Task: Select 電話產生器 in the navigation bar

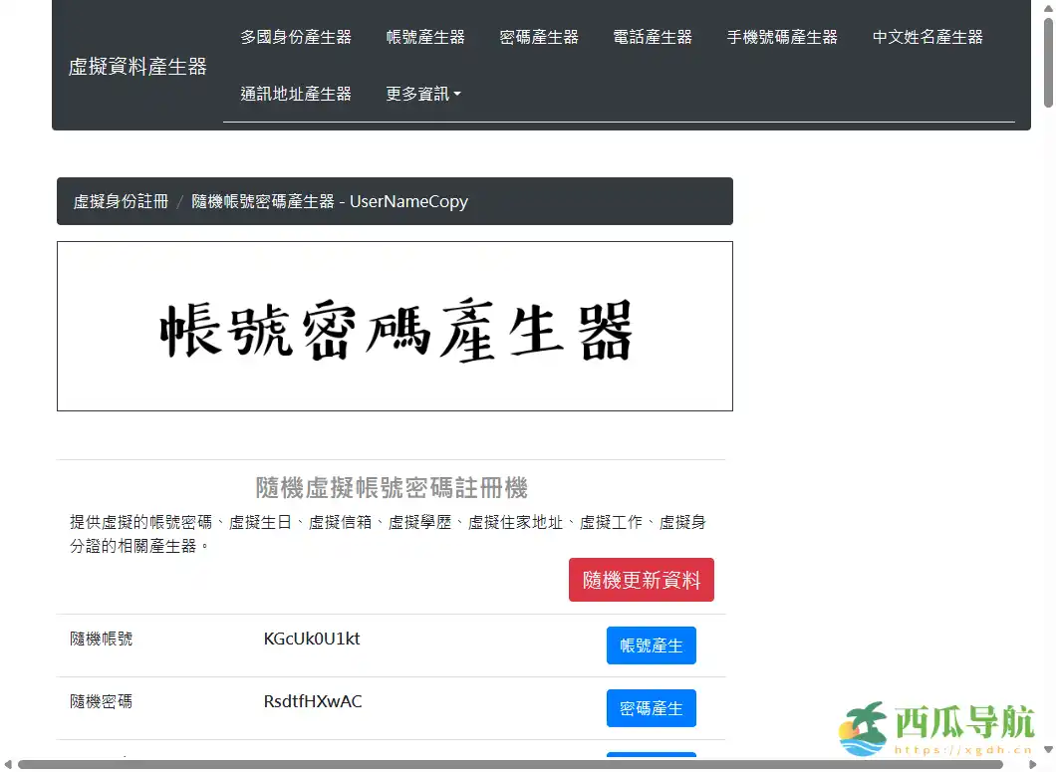Action: [x=653, y=37]
